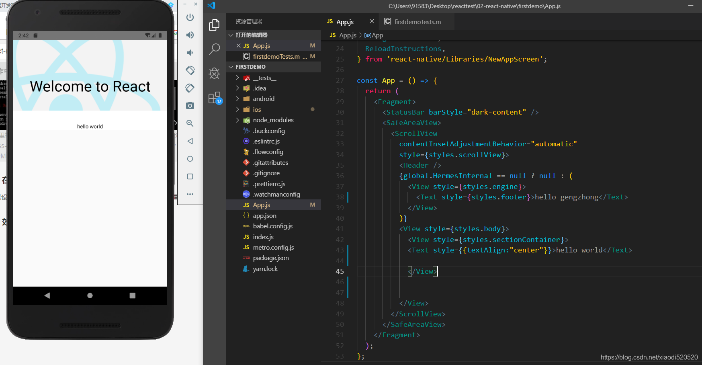
Task: Open the Run and Debug view
Action: point(215,73)
